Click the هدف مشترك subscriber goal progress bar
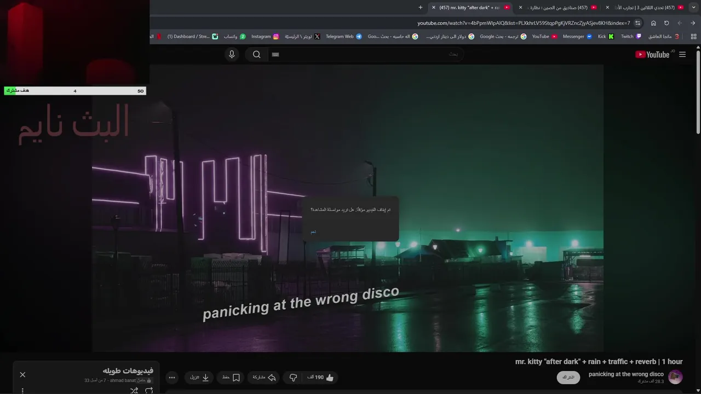Screen dimensions: 701x394 (75, 91)
